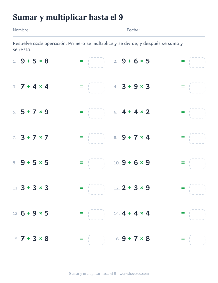Click answer box for 4 + 4 × 2
Image resolution: width=218 pixels, height=283 pixels.
(x=197, y=113)
